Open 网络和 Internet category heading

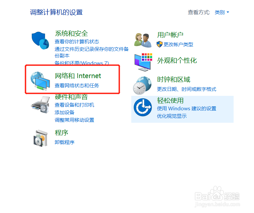78,76
